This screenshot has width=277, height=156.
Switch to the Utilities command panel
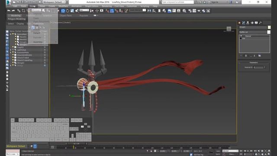pos(260,23)
